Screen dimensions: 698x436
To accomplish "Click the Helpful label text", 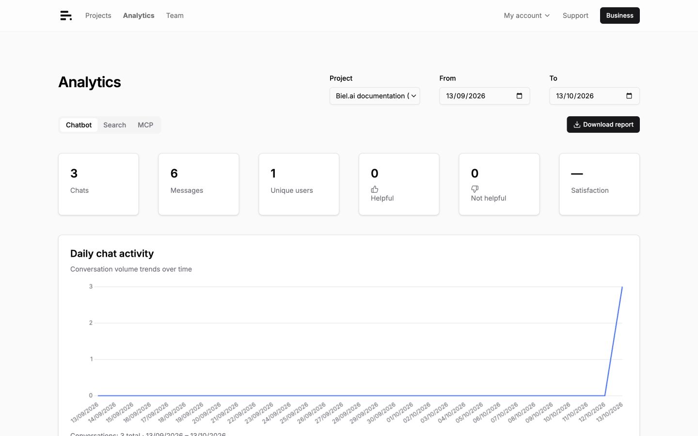I will tap(382, 198).
